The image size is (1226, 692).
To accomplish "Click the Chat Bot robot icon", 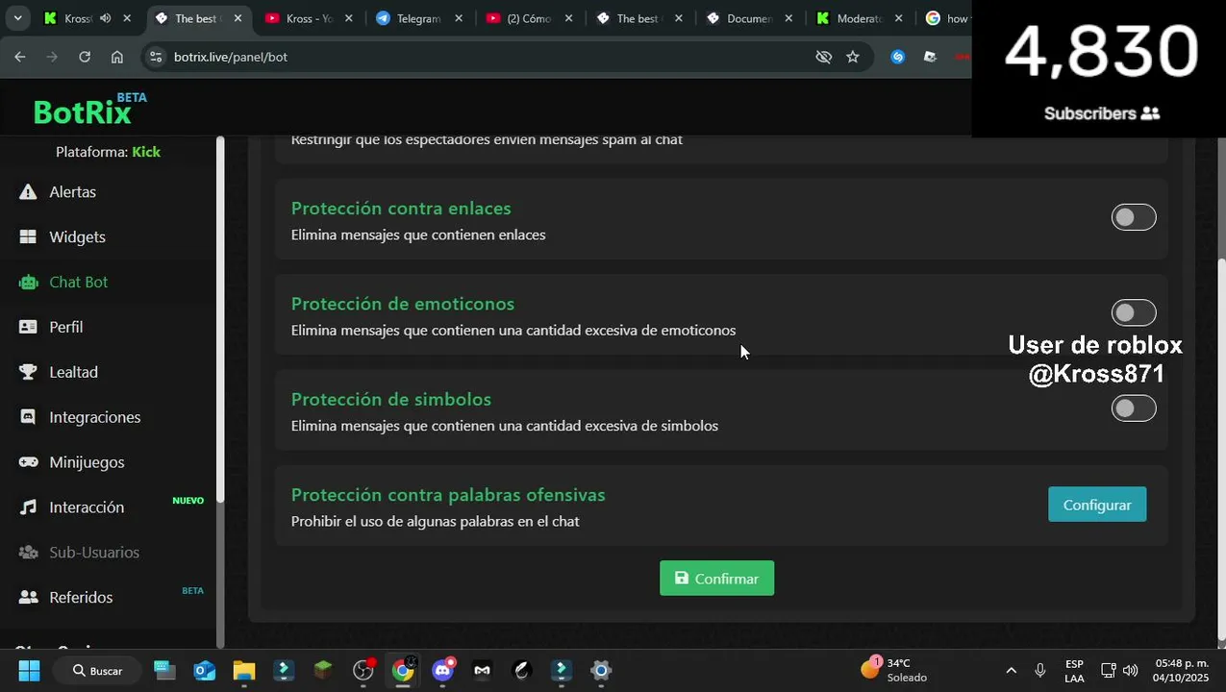I will [x=29, y=282].
